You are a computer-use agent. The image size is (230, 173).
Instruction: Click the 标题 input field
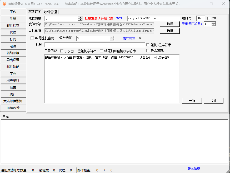95,45
